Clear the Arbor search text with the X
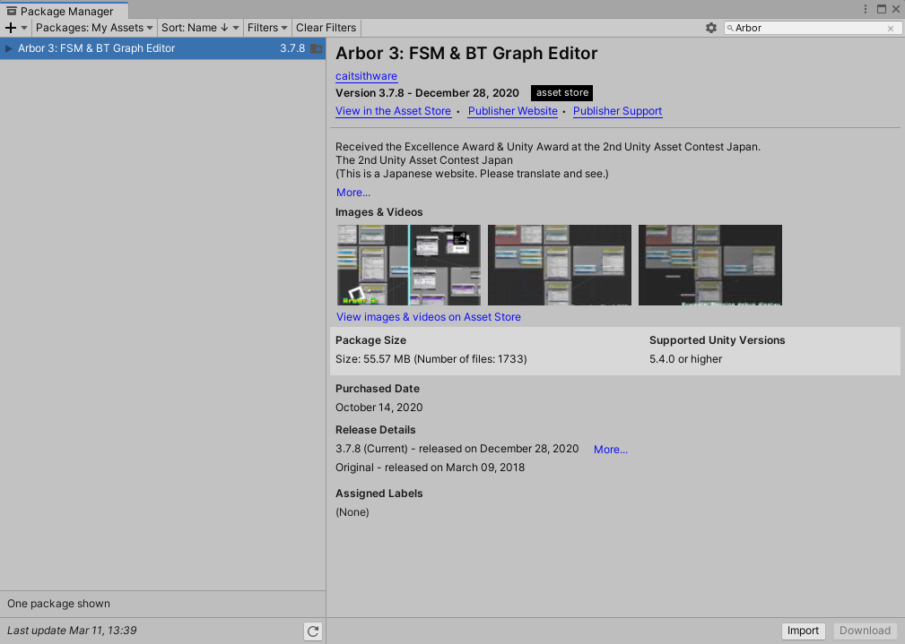Viewport: 905px width, 644px height. pos(891,29)
